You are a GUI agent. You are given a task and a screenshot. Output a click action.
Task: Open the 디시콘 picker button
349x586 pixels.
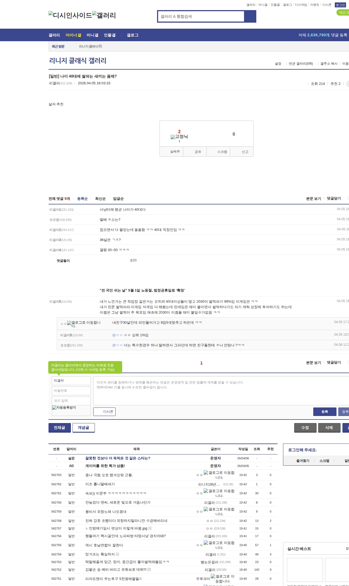click(x=104, y=412)
